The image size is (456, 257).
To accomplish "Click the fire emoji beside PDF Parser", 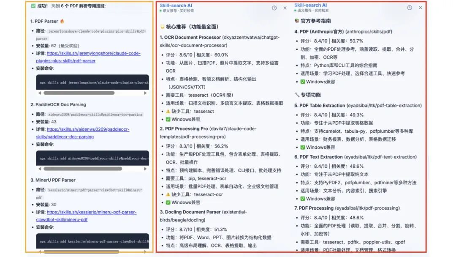I will pyautogui.click(x=62, y=21).
